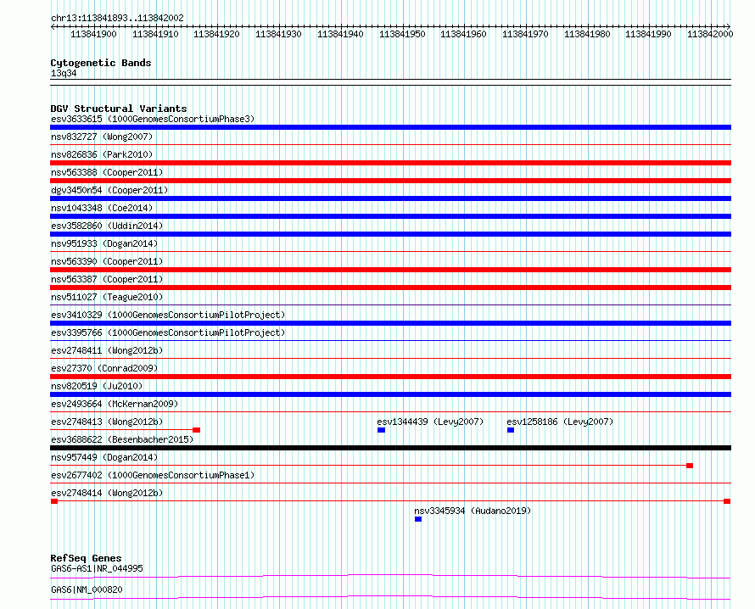Click chr13:113841893..113842002 region label
This screenshot has height=609, width=755.
(x=117, y=18)
